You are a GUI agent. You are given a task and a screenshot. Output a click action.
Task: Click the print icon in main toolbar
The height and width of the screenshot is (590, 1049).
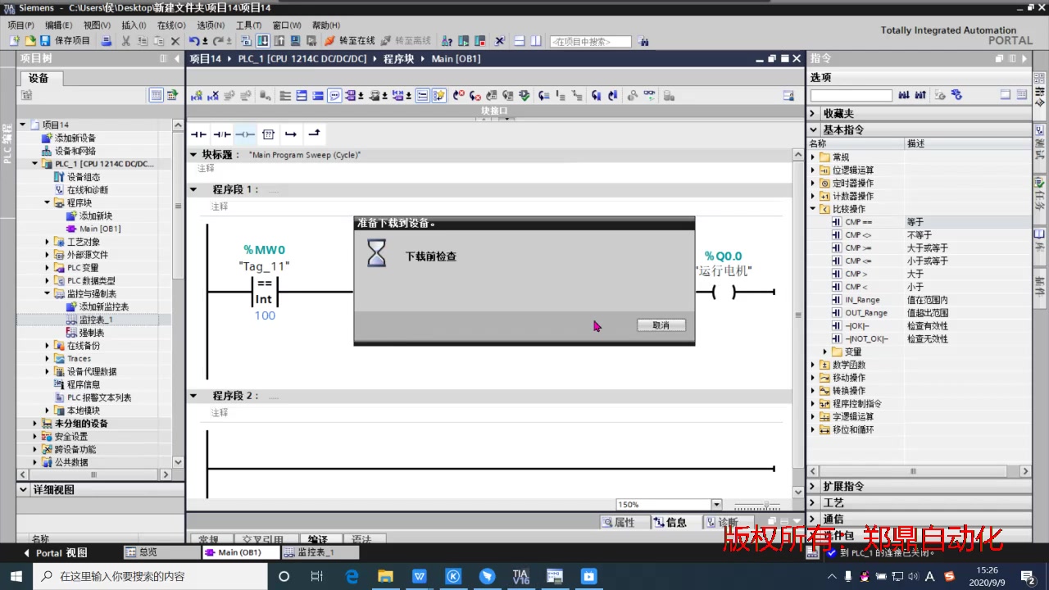click(x=106, y=40)
